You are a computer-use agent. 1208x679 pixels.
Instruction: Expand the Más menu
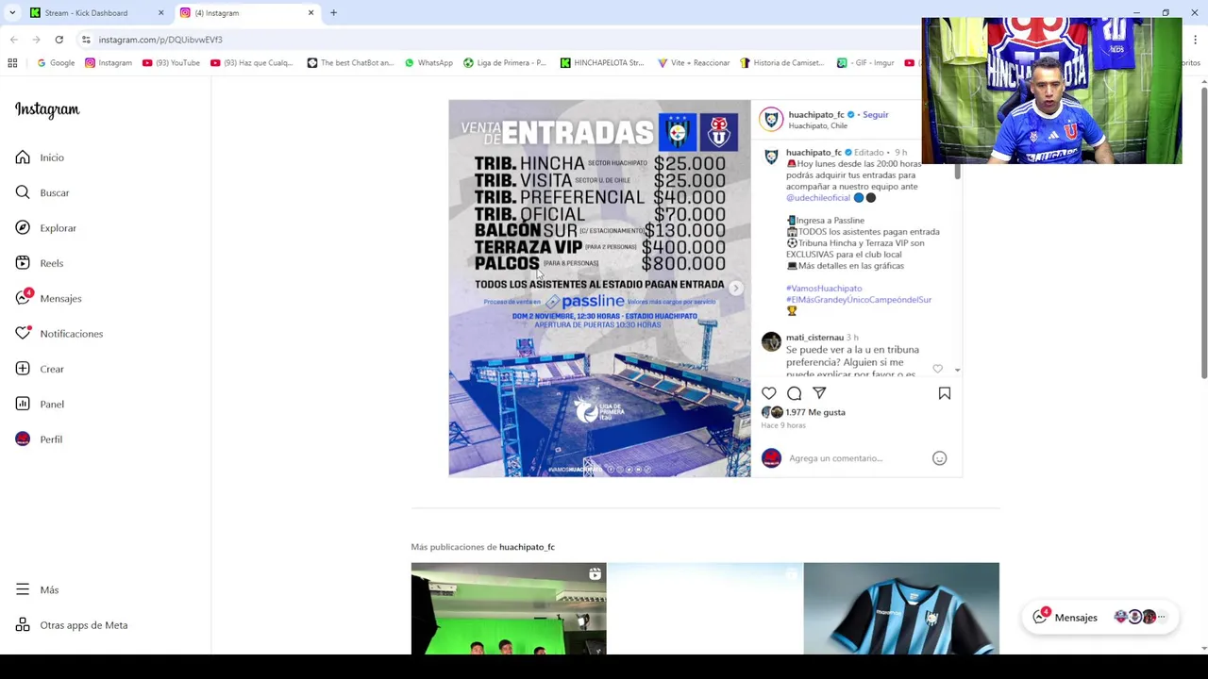37,589
